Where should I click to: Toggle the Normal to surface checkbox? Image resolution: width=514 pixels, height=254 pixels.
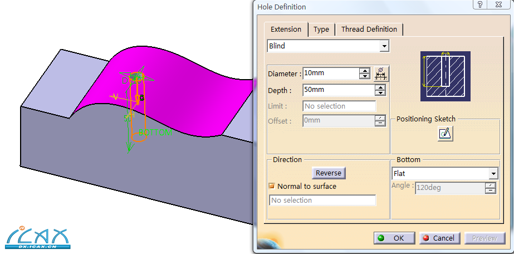click(271, 186)
